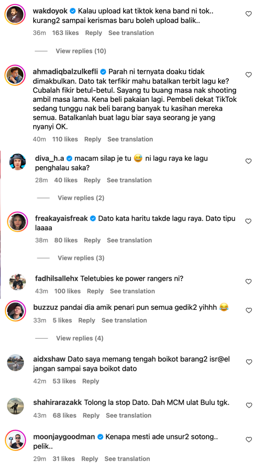Viewport: 258px width, 473px height.
Task: Like diva_h.a's comment about lagu raya
Action: pos(248,161)
